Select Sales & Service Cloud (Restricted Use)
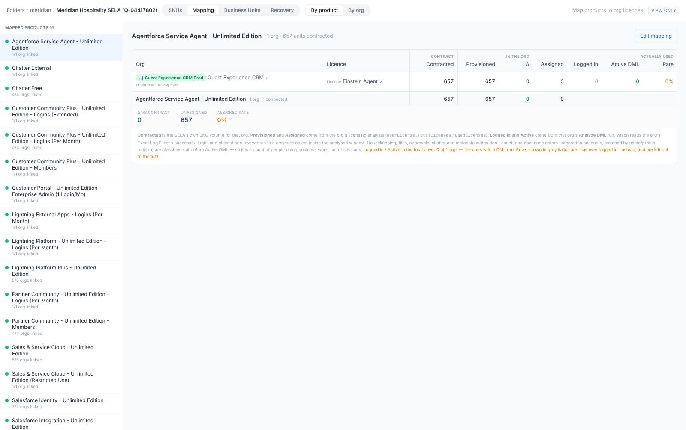The image size is (686, 430). (x=61, y=380)
